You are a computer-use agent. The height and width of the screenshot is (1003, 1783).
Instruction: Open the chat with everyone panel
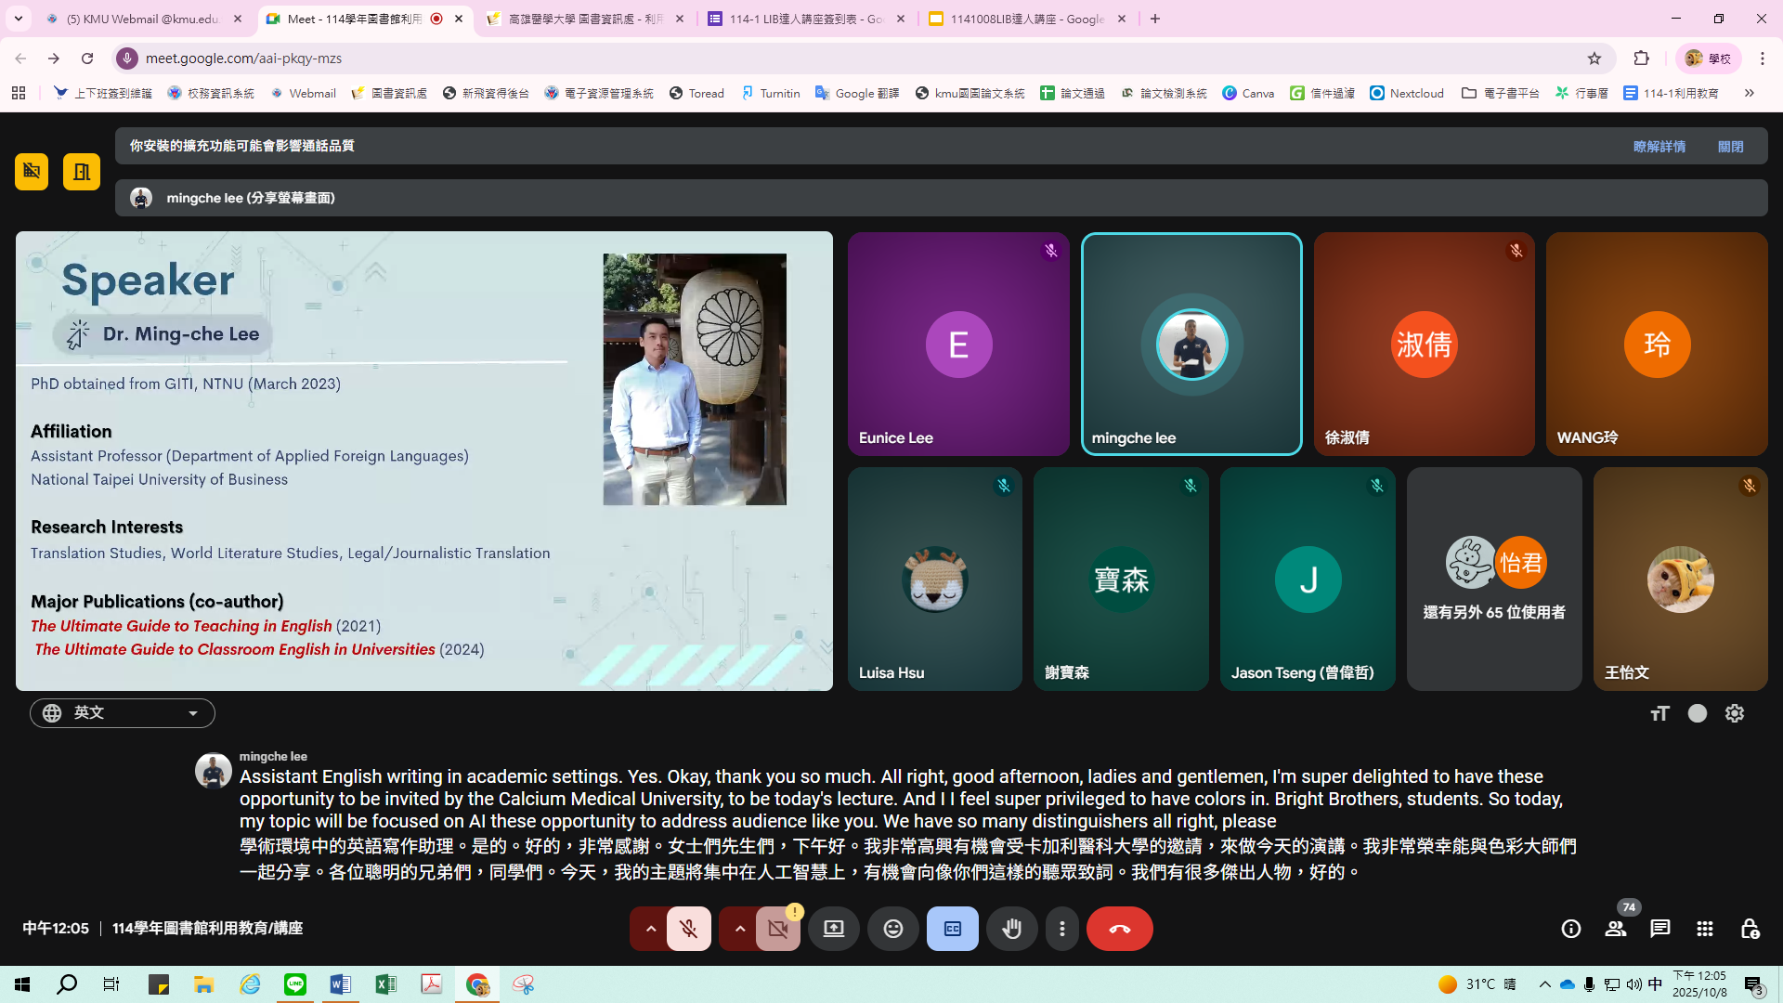coord(1659,929)
